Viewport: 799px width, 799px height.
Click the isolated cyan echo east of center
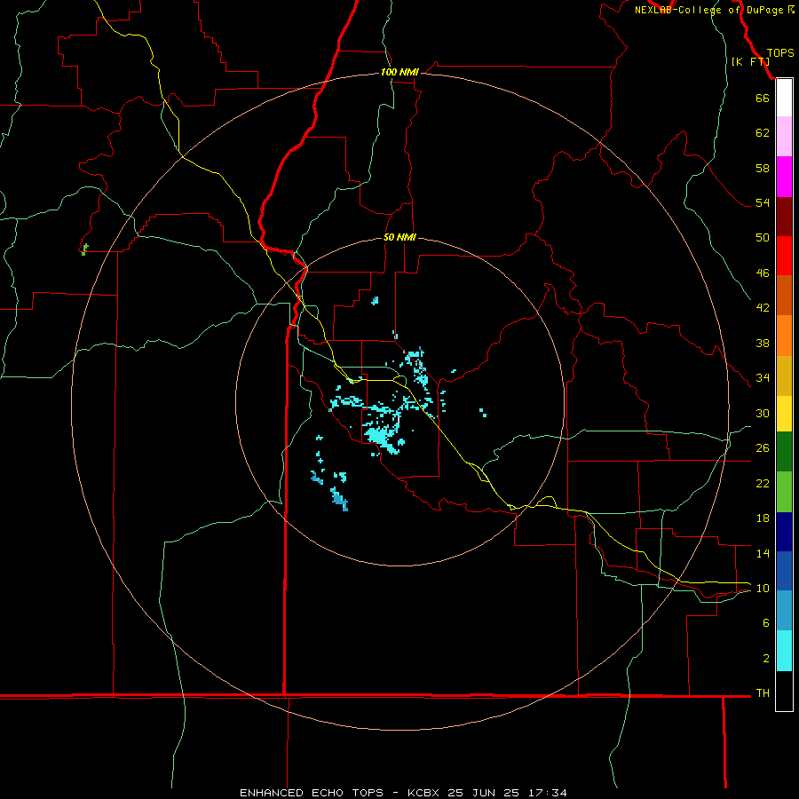(x=483, y=412)
